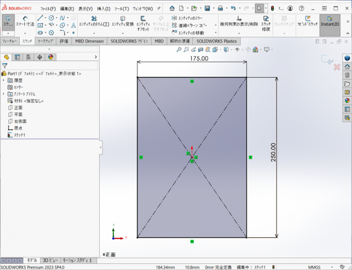The width and height of the screenshot is (352, 270).
Task: Toggle the Instant2D button
Action: click(330, 21)
